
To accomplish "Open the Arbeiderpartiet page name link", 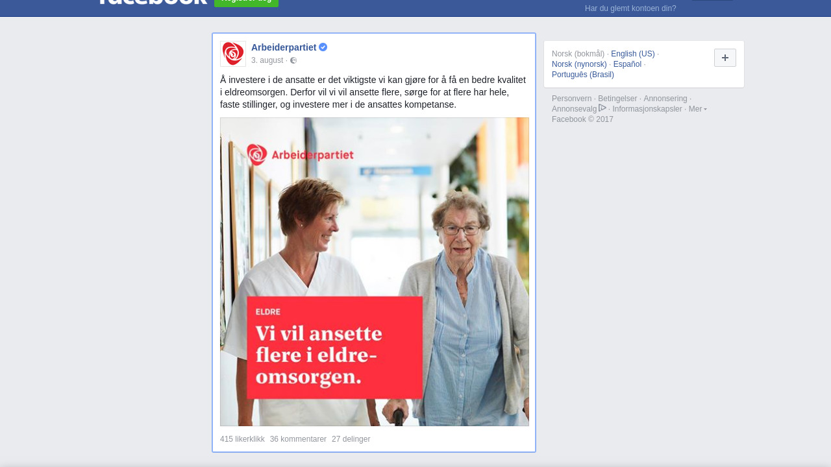I will pyautogui.click(x=284, y=47).
